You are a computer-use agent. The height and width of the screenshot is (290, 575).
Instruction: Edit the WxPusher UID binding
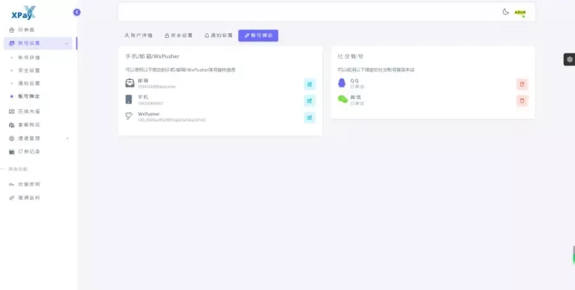309,117
